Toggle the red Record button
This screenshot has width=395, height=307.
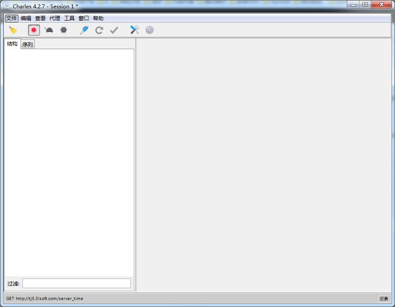coord(34,30)
